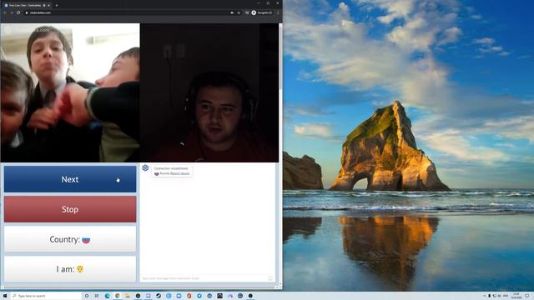Select the Free Cam Chat browser tab

click(x=28, y=6)
